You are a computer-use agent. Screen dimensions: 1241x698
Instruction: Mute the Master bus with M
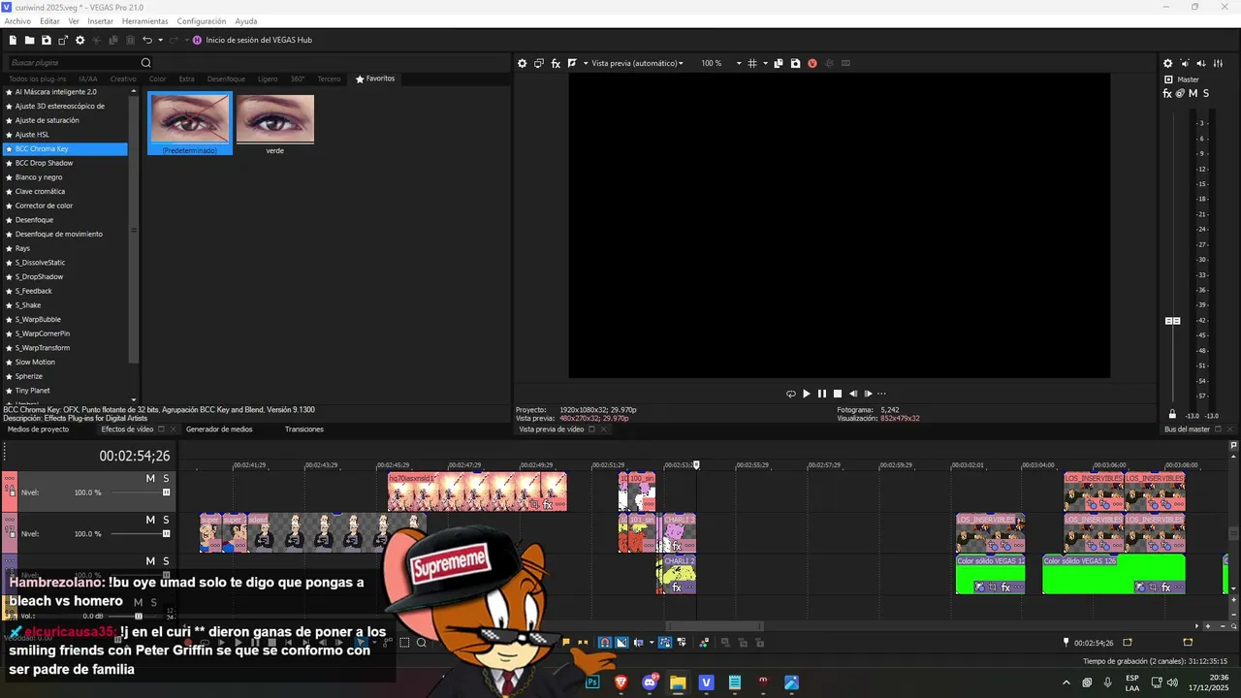click(x=1193, y=94)
